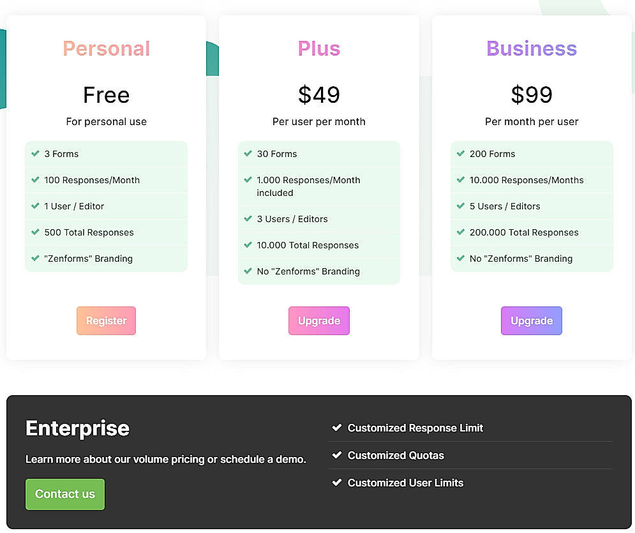This screenshot has width=635, height=533.
Task: Click the Business plan heading
Action: pos(532,49)
